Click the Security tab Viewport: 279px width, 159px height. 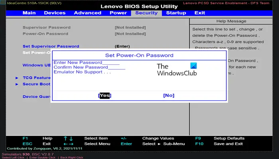click(146, 13)
